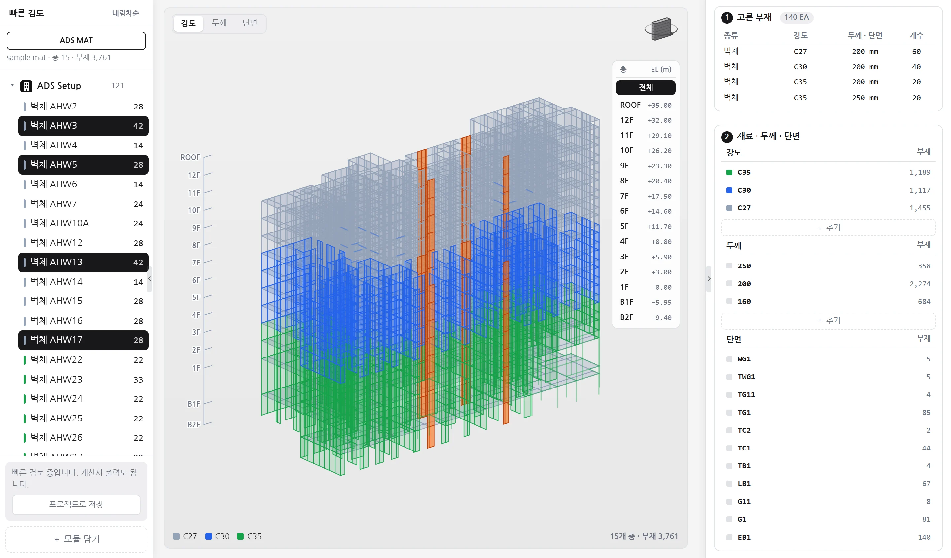
Task: Toggle the 200 thickness swatch checkbox
Action: (729, 284)
